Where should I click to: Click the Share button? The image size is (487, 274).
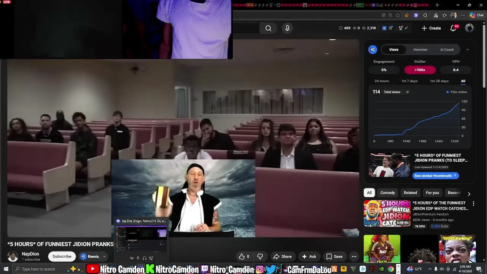tap(282, 256)
